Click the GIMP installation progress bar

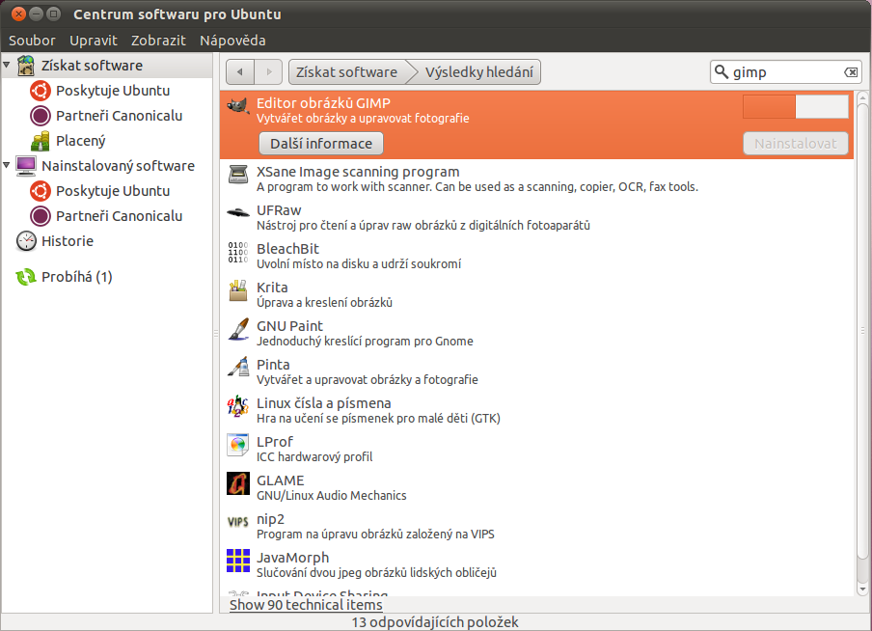[795, 106]
